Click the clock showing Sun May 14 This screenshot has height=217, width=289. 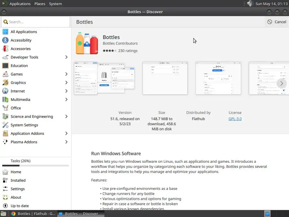272,4
